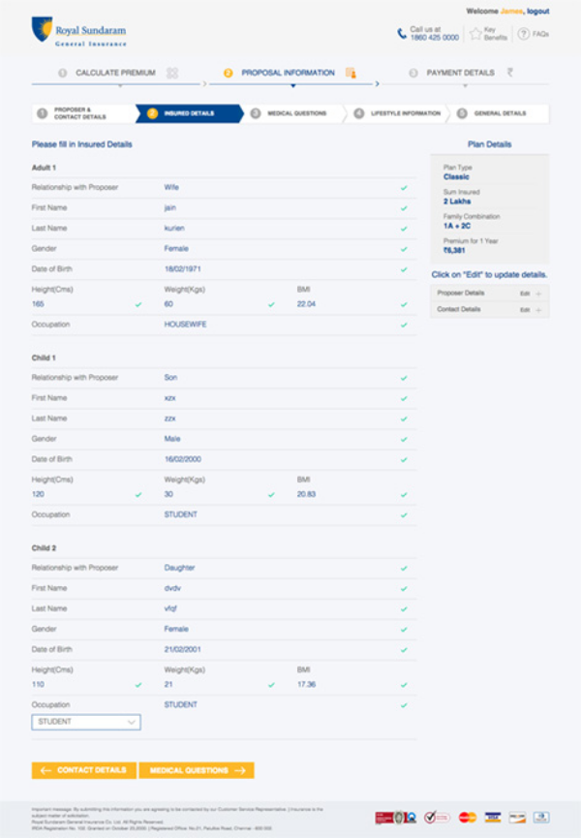Click the Royal Sundaram logo
581x838 pixels.
pos(79,31)
